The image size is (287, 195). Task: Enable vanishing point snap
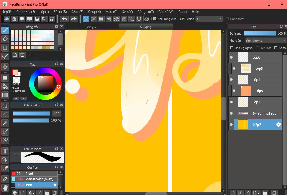[x=109, y=19]
